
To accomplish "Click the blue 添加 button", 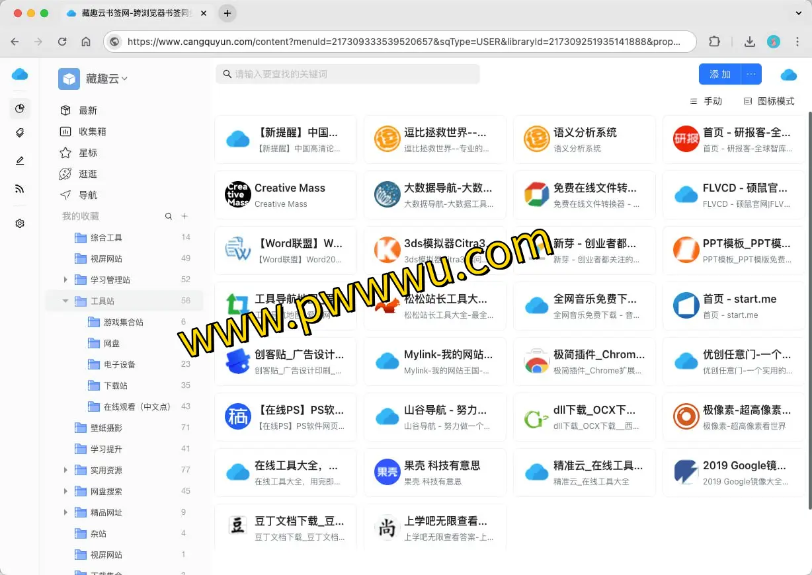I will pos(719,74).
